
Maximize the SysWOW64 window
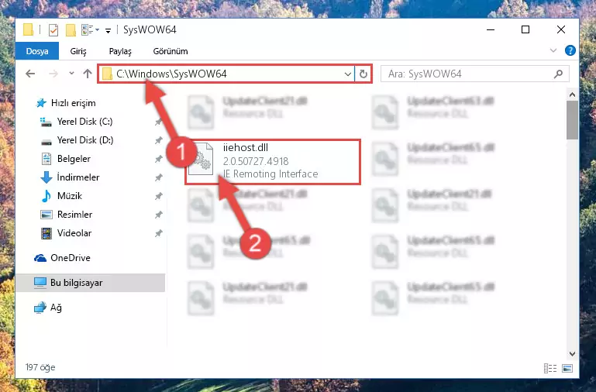coord(525,29)
